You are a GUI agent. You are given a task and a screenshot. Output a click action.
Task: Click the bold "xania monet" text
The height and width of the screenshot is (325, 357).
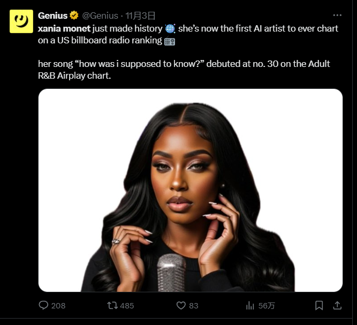click(64, 28)
